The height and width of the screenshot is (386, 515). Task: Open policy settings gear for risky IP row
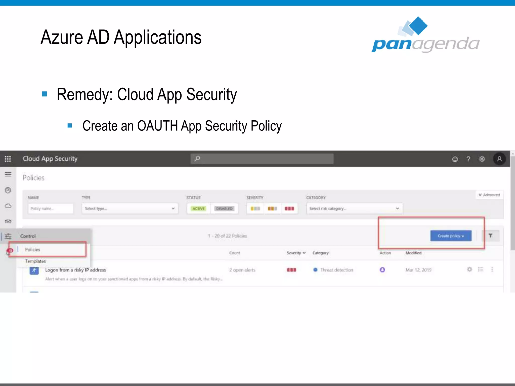[x=469, y=269]
